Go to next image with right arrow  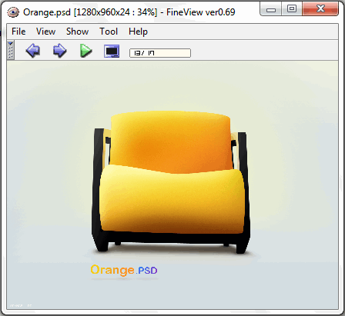point(59,51)
